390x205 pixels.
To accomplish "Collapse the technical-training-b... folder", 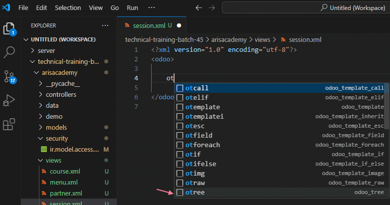I will (32, 61).
